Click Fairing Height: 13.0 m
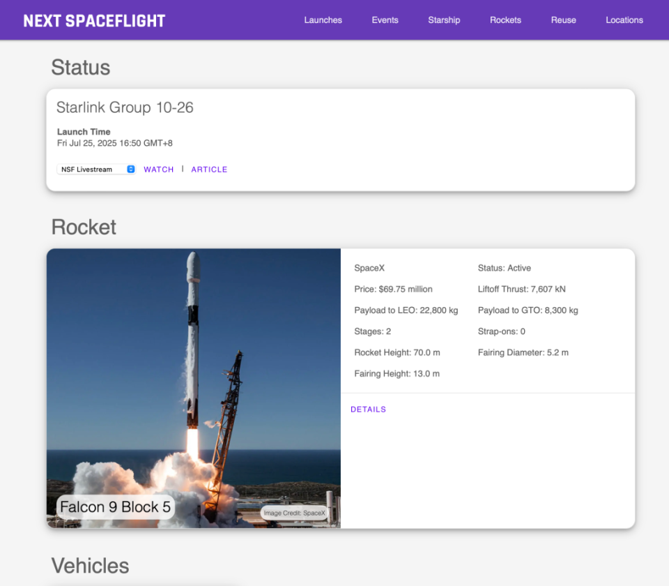 click(x=397, y=374)
